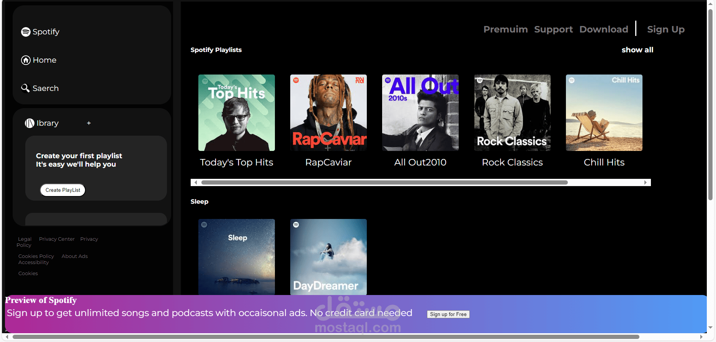The height and width of the screenshot is (342, 716).
Task: Open the RapCaviar playlist cover
Action: 329,113
